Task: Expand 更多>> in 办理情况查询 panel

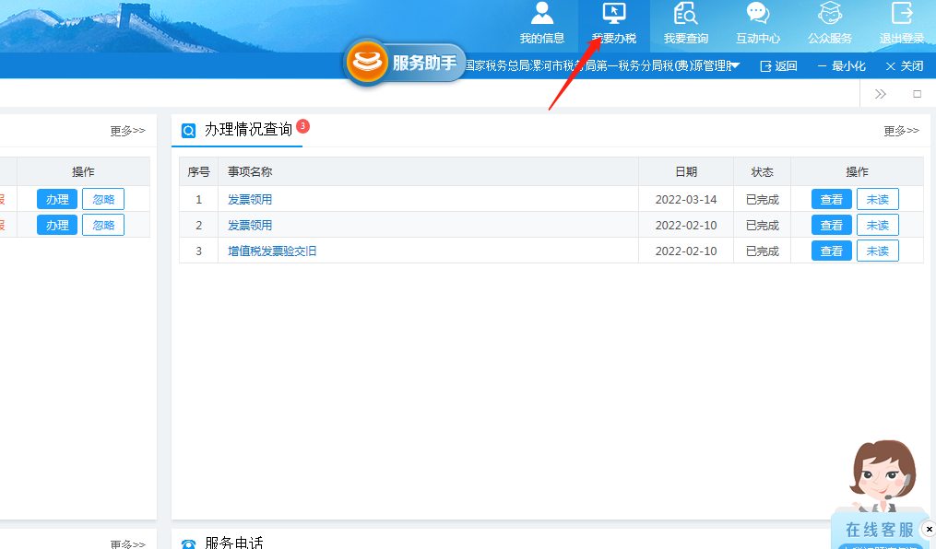Action: (x=901, y=131)
